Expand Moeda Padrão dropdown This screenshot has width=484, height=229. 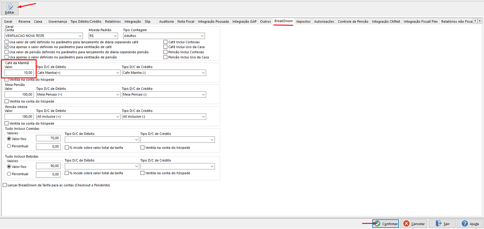pyautogui.click(x=115, y=36)
